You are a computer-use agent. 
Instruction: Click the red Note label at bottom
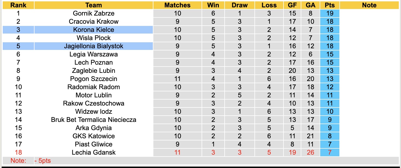pos(18,161)
